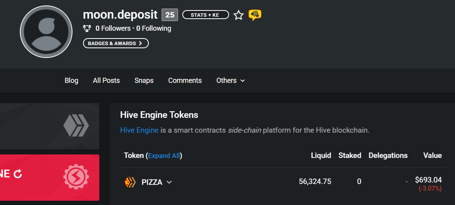This screenshot has width=455, height=205.
Task: Open the Others dropdown menu
Action: pyautogui.click(x=231, y=81)
